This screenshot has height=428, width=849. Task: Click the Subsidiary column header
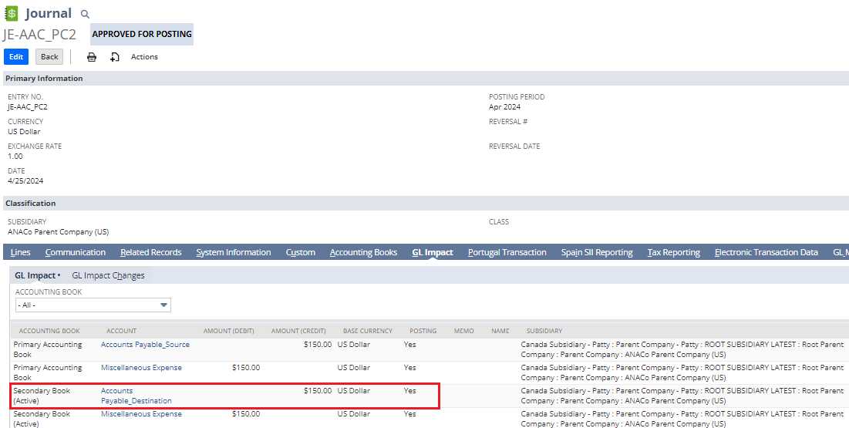click(544, 331)
